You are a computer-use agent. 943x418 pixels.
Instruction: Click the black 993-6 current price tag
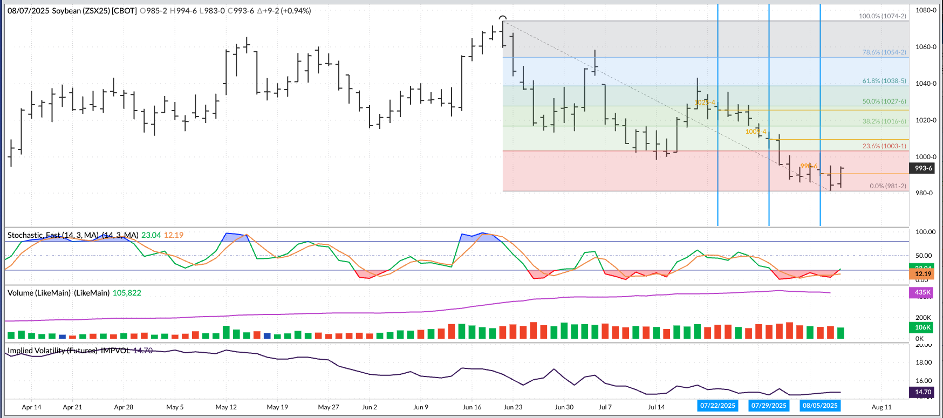923,168
